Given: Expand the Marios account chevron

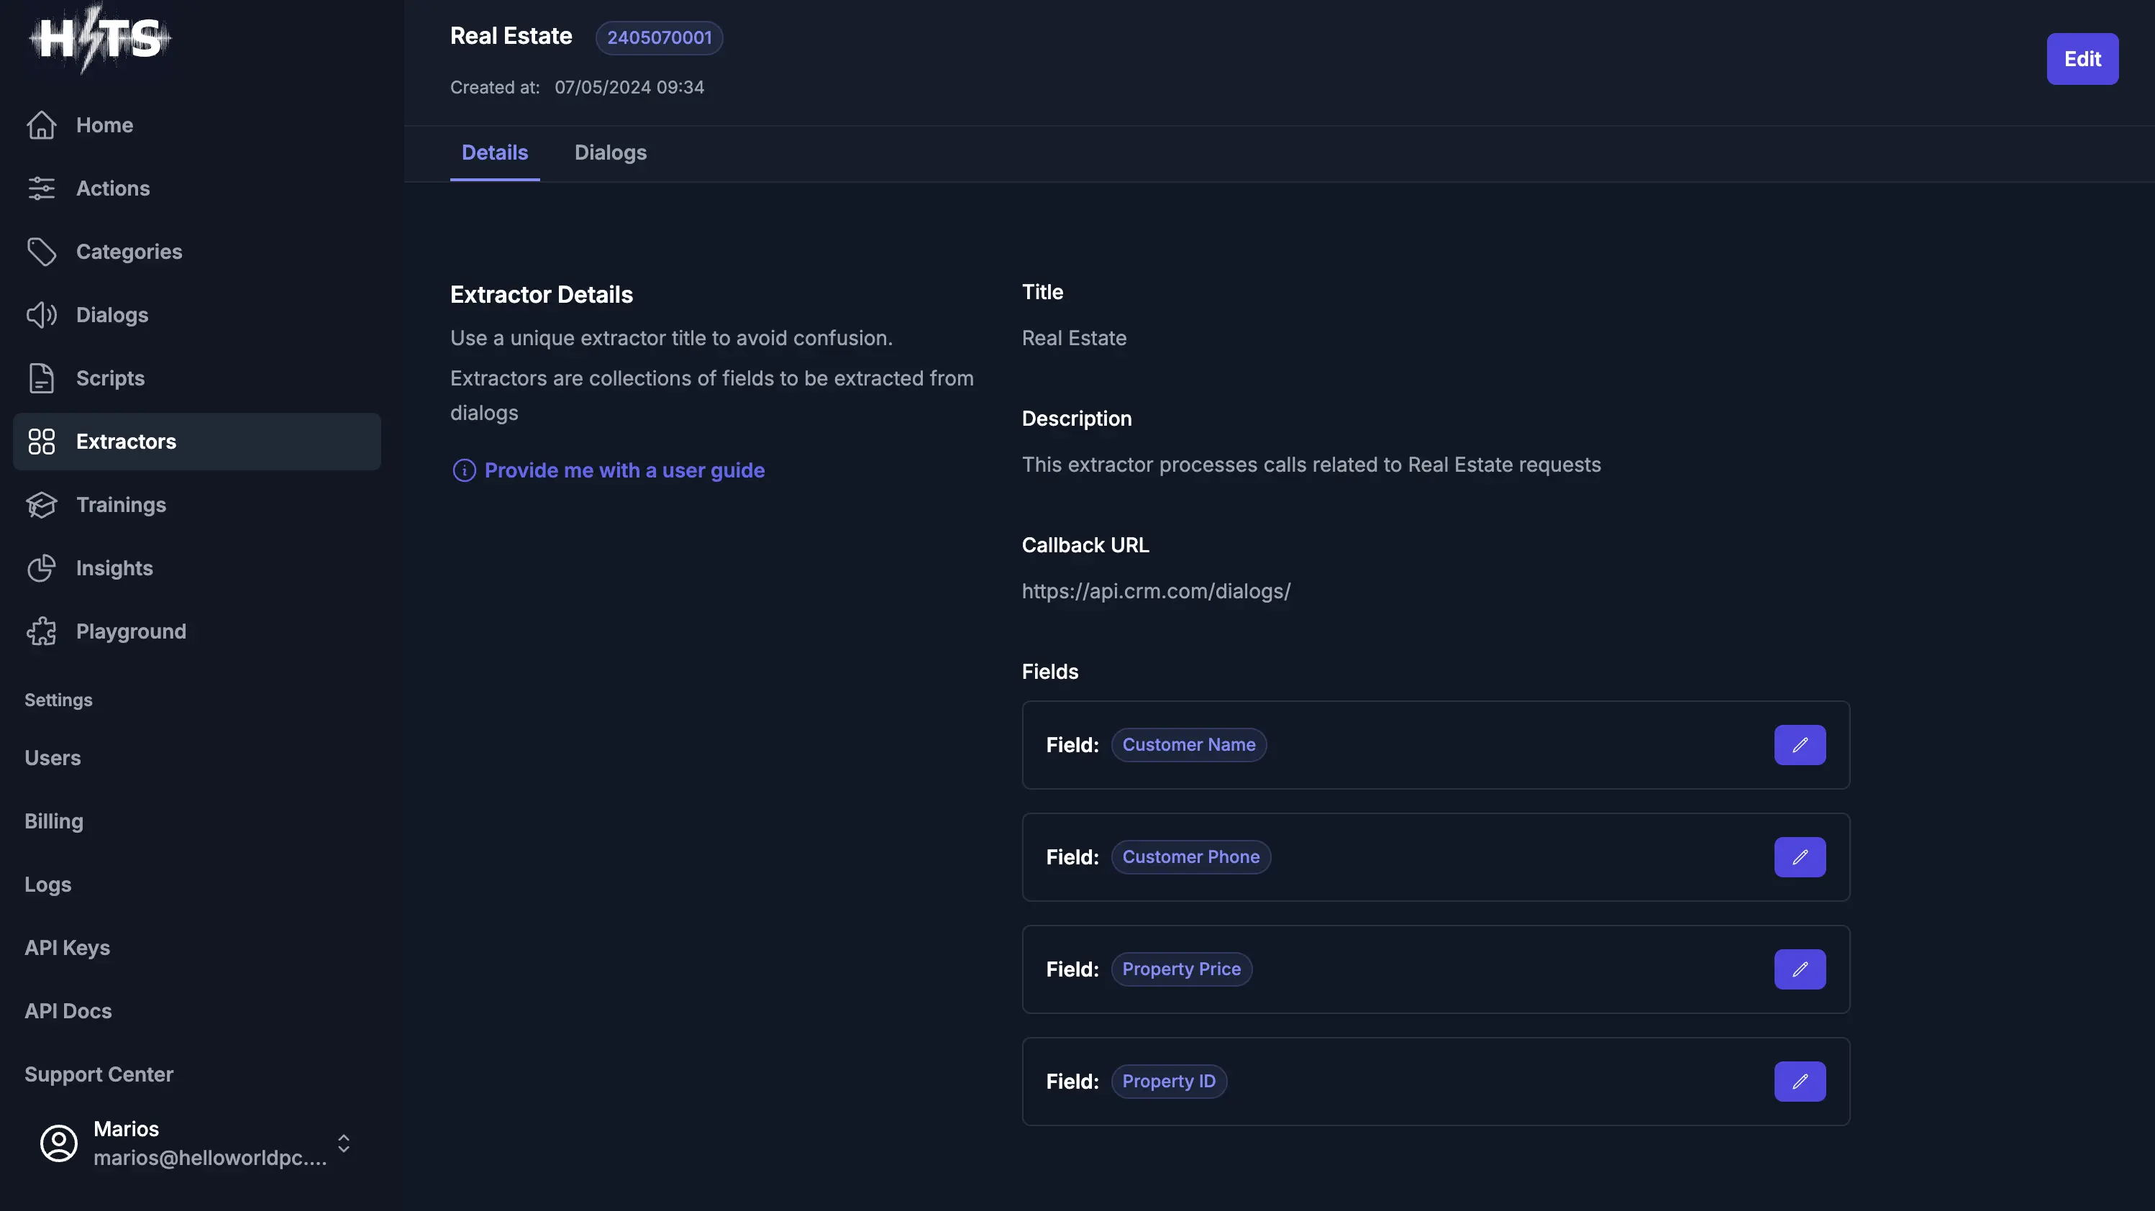Looking at the screenshot, I should (x=343, y=1143).
